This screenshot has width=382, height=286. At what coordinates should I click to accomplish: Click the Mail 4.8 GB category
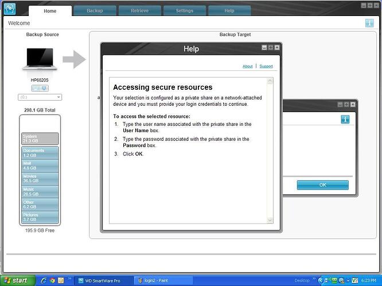click(x=40, y=166)
